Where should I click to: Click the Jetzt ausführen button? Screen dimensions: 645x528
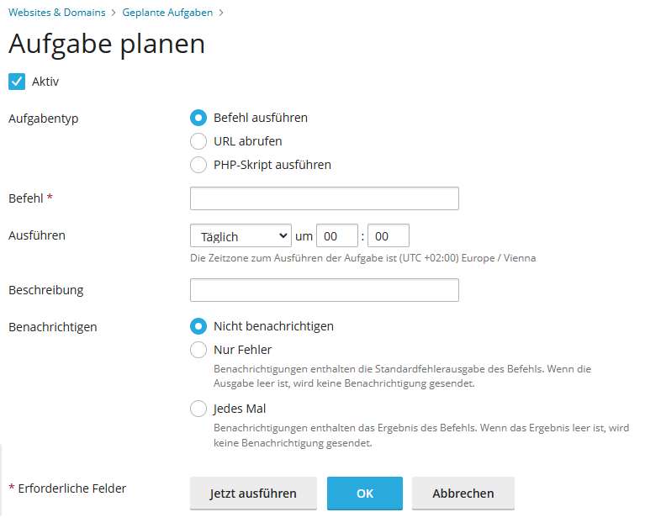tap(253, 494)
